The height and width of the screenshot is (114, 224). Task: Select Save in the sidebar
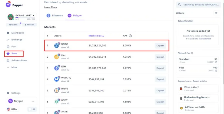pyautogui.click(x=14, y=53)
